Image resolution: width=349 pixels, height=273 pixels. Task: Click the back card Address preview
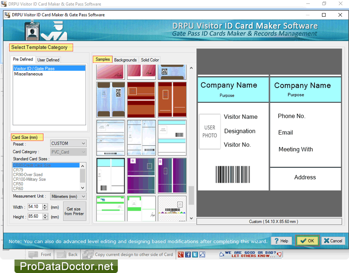tap(305, 177)
